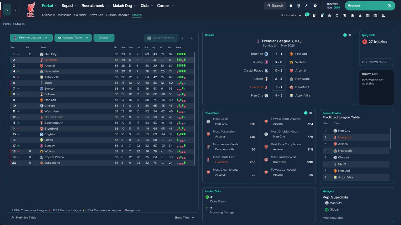Viewport: 401px width, 225px height.
Task: Select the Stages tab
Action: 137,15
